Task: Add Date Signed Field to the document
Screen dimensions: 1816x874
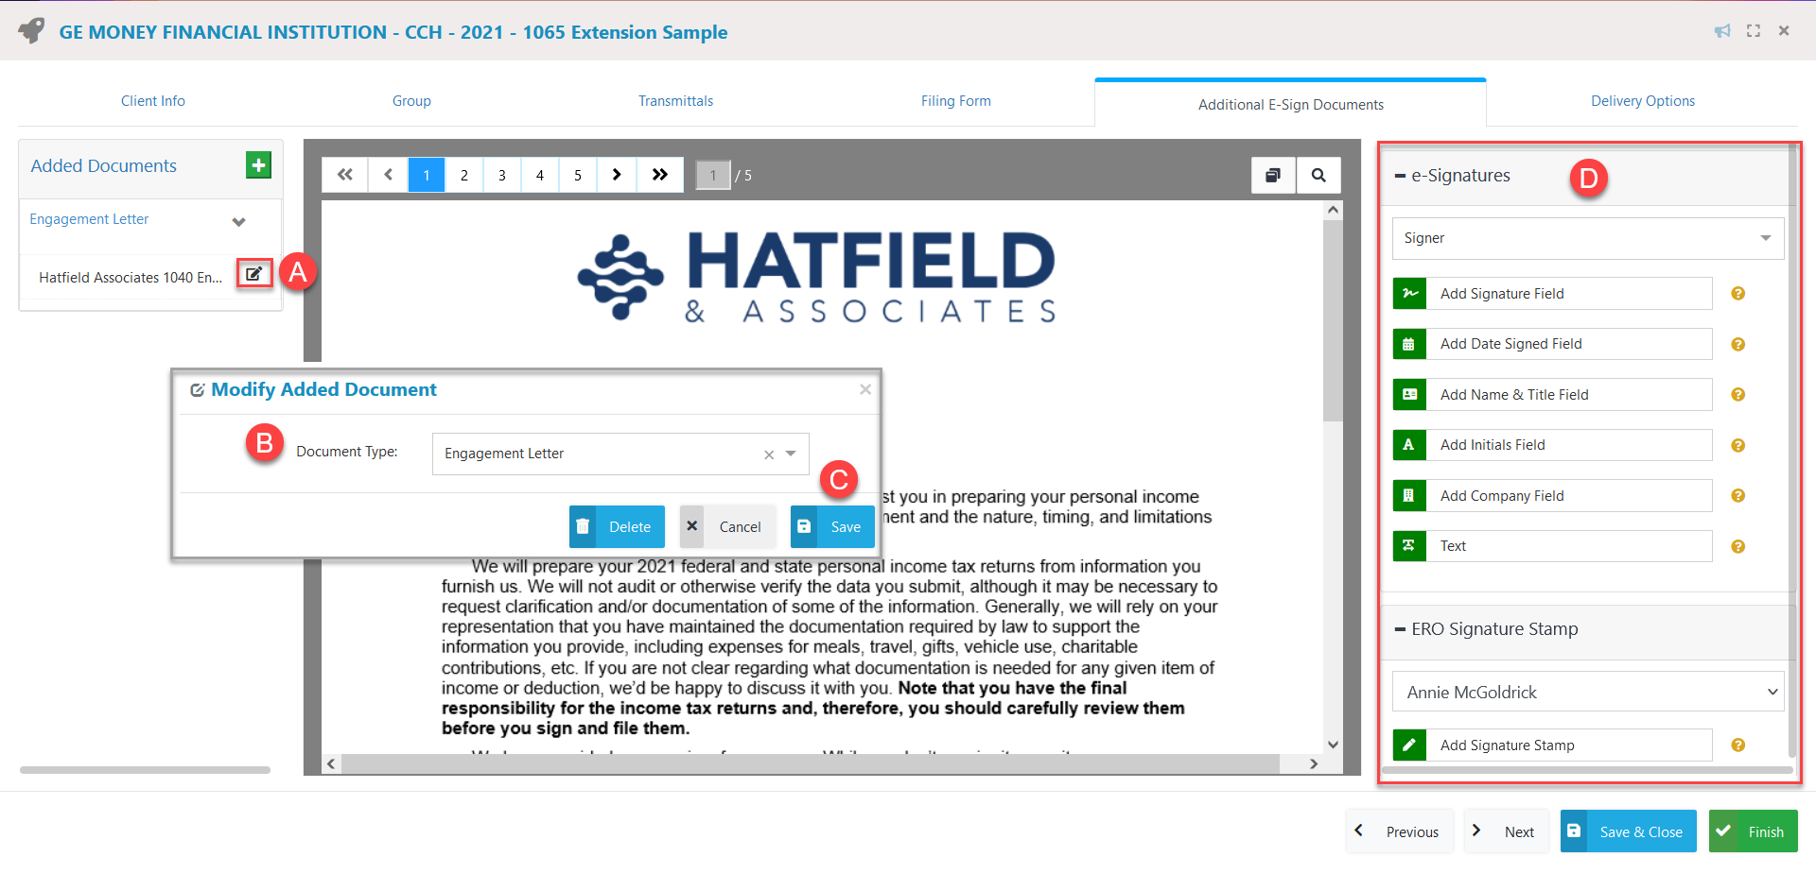Action: click(x=1552, y=344)
